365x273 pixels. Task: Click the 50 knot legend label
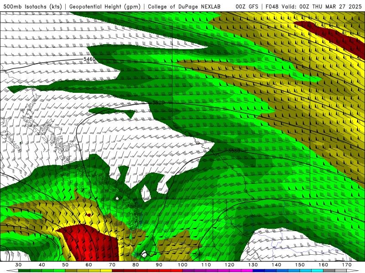(65, 265)
